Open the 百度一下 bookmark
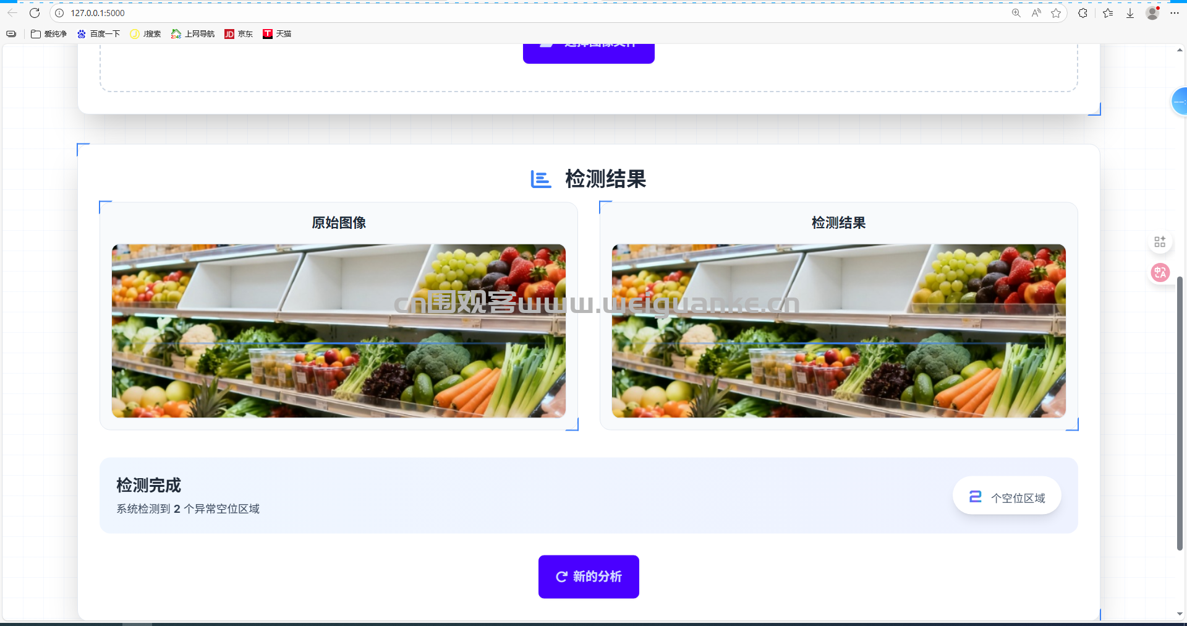 point(98,34)
